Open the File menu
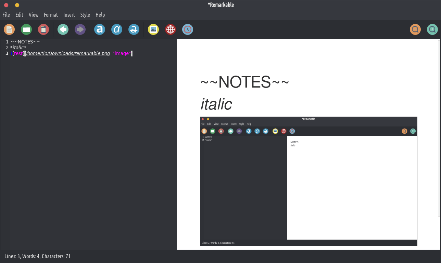Viewport: 441px width, 263px height. pyautogui.click(x=6, y=15)
